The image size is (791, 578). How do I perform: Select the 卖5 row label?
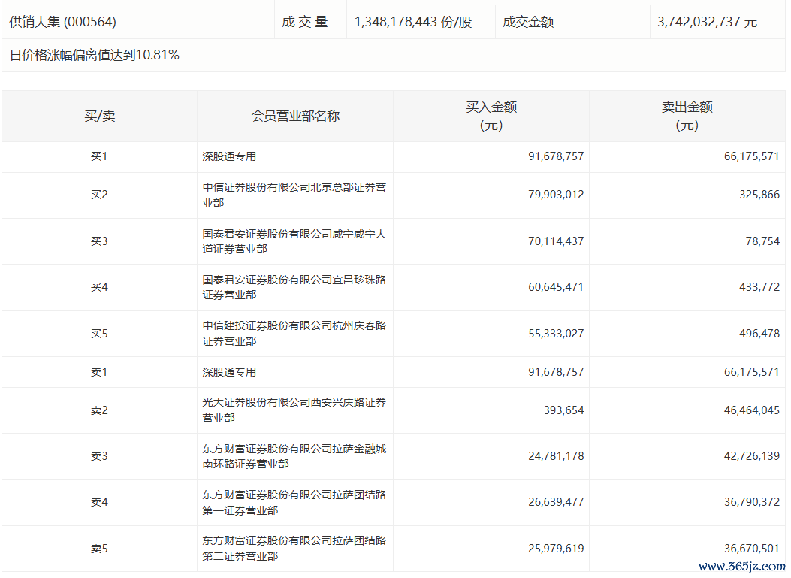click(x=99, y=549)
